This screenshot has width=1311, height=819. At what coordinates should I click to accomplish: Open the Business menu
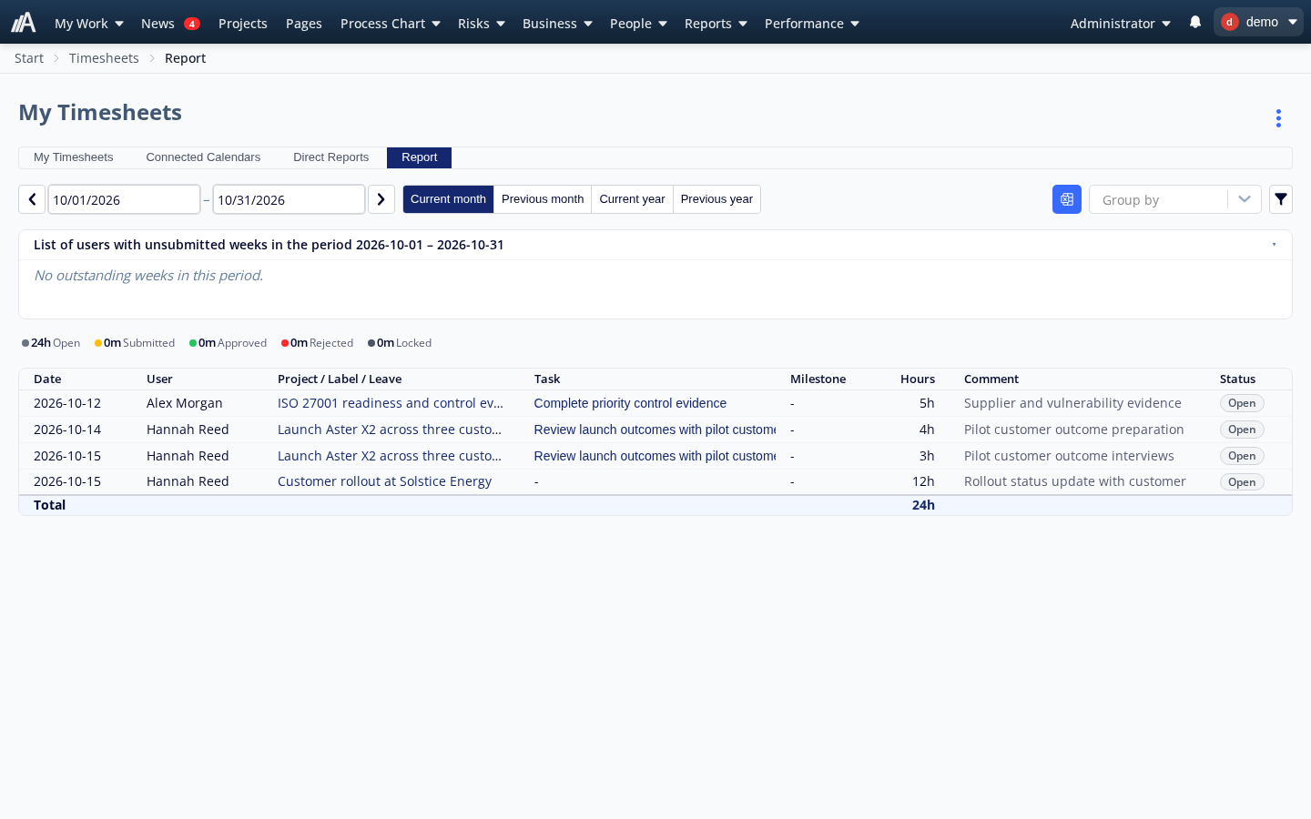tap(557, 23)
